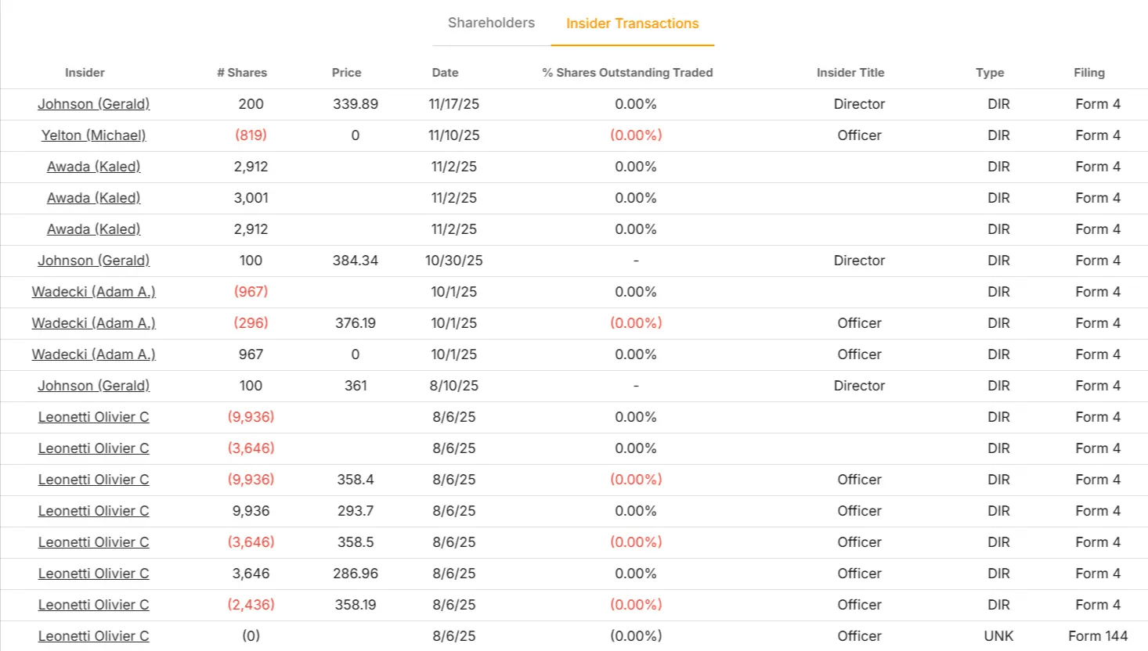Select the Insider Transactions tab
The height and width of the screenshot is (651, 1148).
pyautogui.click(x=632, y=23)
